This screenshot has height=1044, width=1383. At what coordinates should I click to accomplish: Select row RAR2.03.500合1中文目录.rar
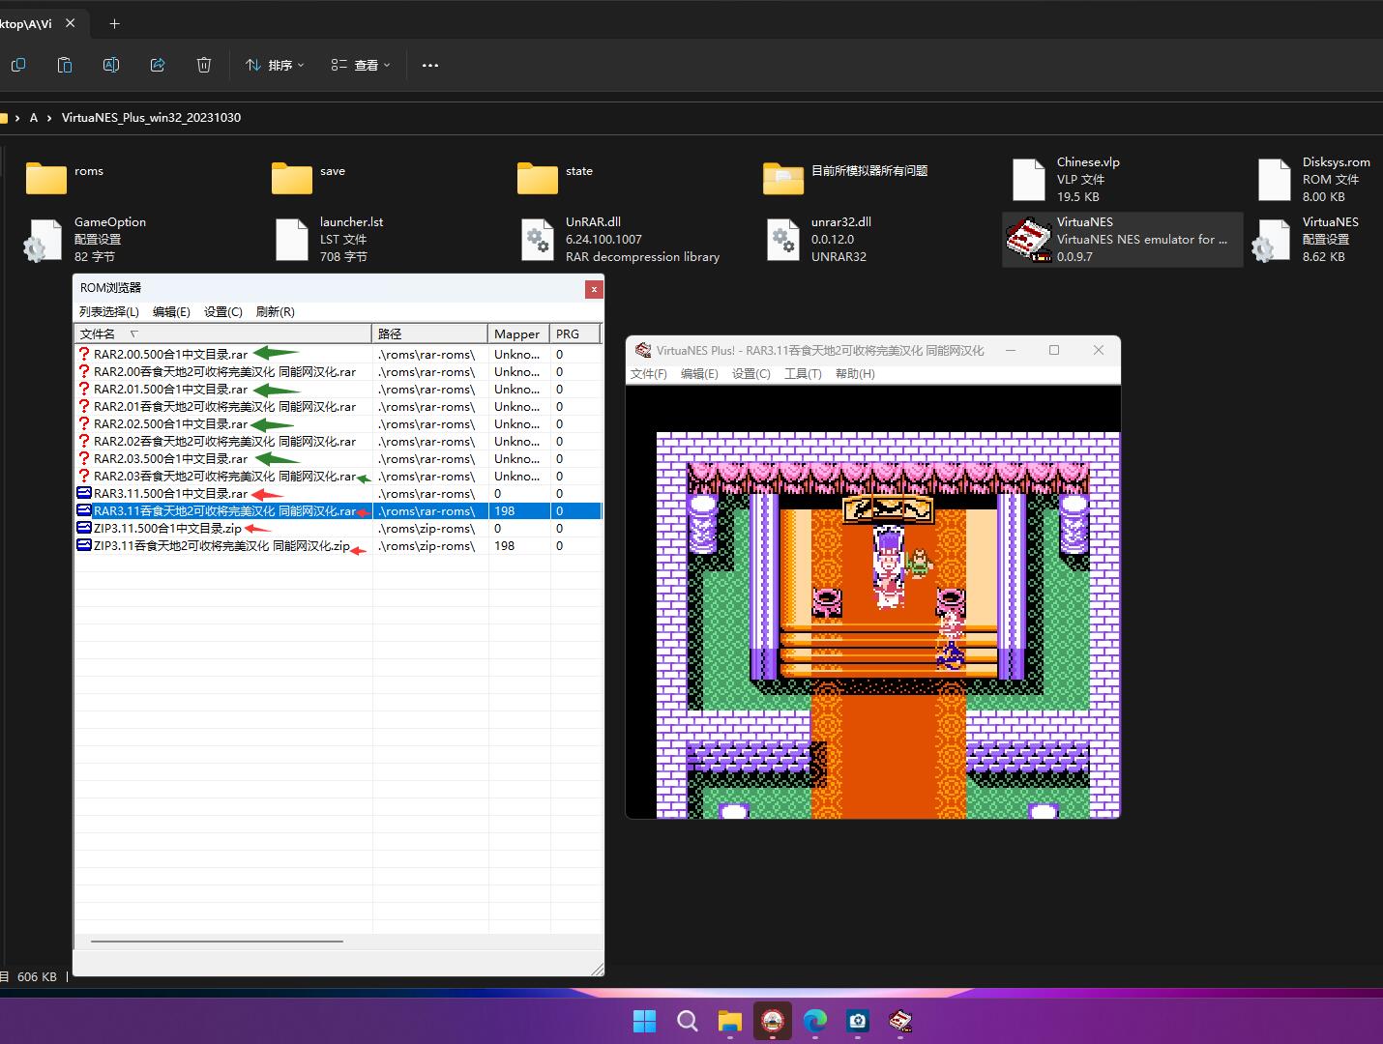[338, 458]
